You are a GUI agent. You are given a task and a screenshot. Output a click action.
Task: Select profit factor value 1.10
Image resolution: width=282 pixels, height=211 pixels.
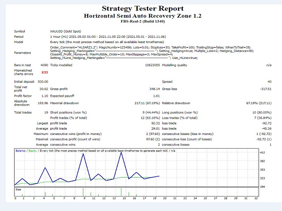coord(45,96)
